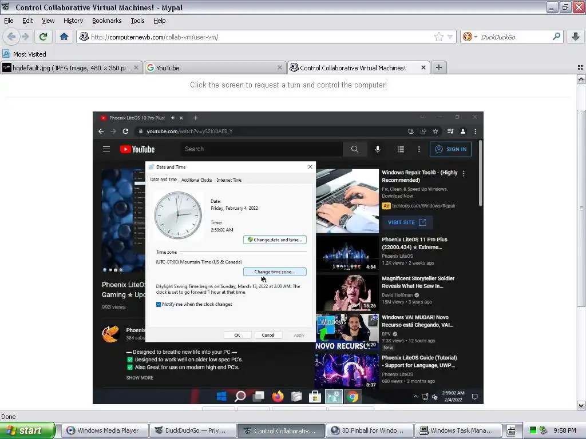Switch to the Additional Clocks tab
The height and width of the screenshot is (439, 586).
pyautogui.click(x=196, y=180)
